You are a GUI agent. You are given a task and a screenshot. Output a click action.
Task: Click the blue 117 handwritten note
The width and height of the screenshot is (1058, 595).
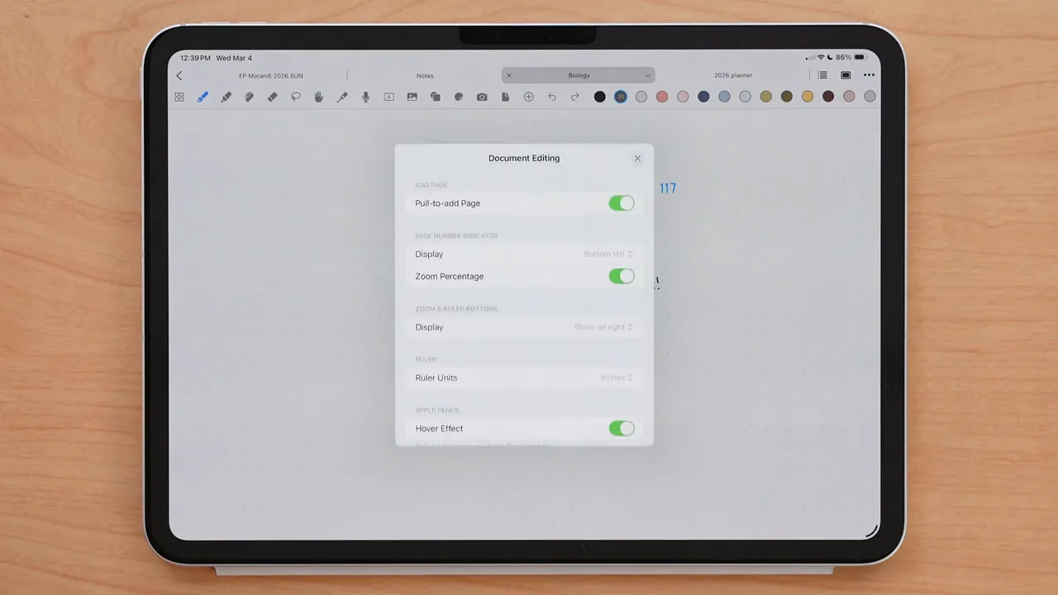coord(668,188)
